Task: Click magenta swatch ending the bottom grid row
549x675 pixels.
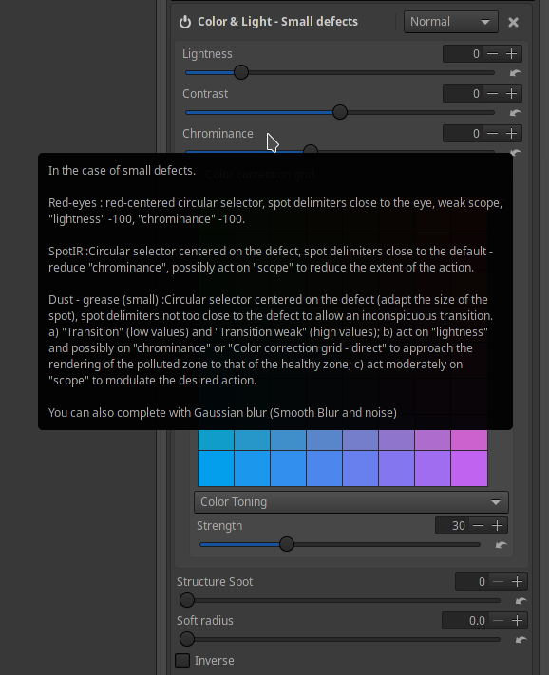Action: click(x=469, y=468)
